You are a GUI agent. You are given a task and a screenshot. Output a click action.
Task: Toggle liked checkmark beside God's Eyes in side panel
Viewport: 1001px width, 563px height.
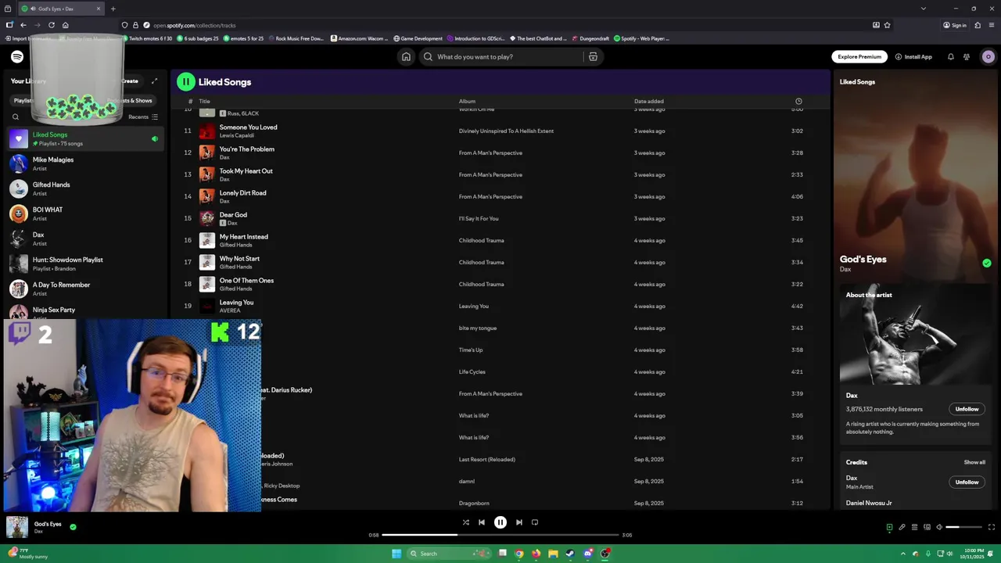pos(986,264)
